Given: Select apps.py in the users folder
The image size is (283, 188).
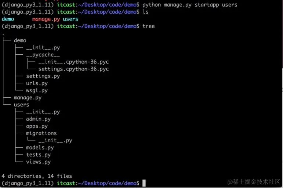Looking at the screenshot, I should (37, 126).
